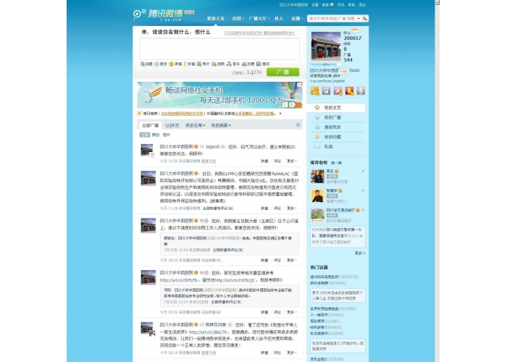Dismiss the first recommended user
Screen dimensions: 507x362
tap(363, 171)
